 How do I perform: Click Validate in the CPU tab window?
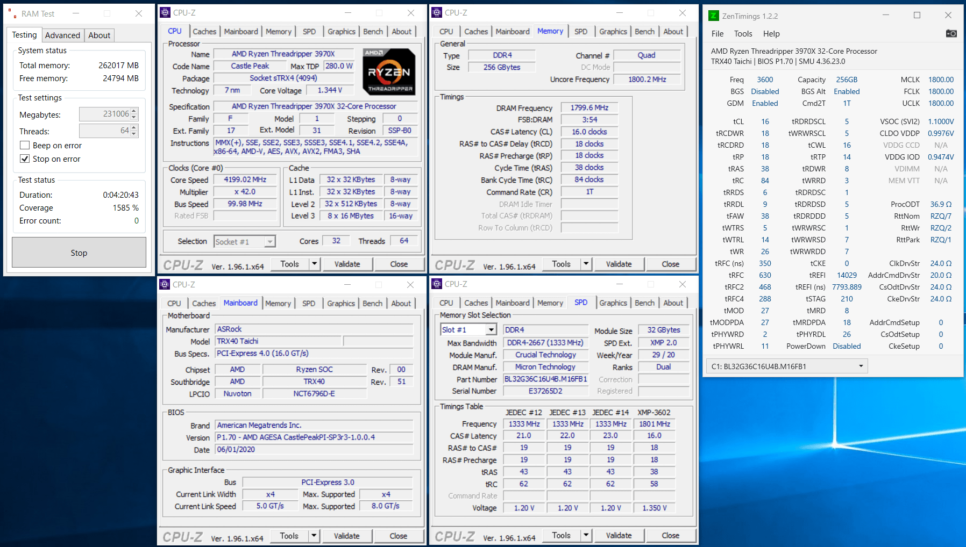click(347, 264)
